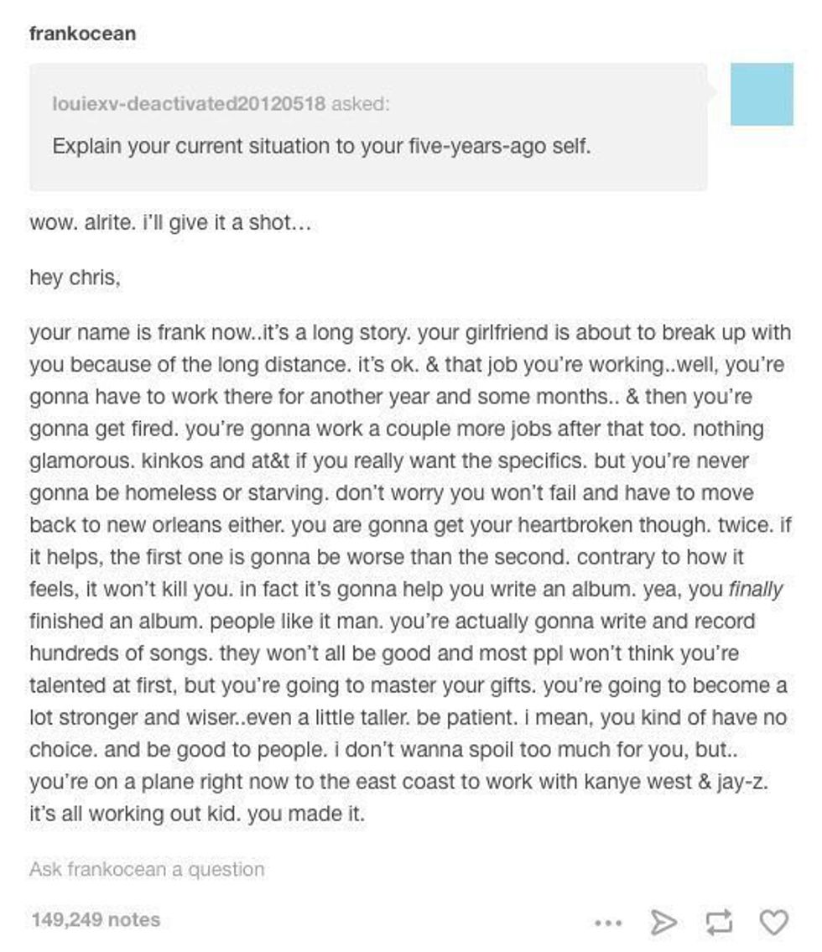822x952 pixels.
Task: Open the louiexv-deactivated20120518 asker profile
Action: (189, 105)
